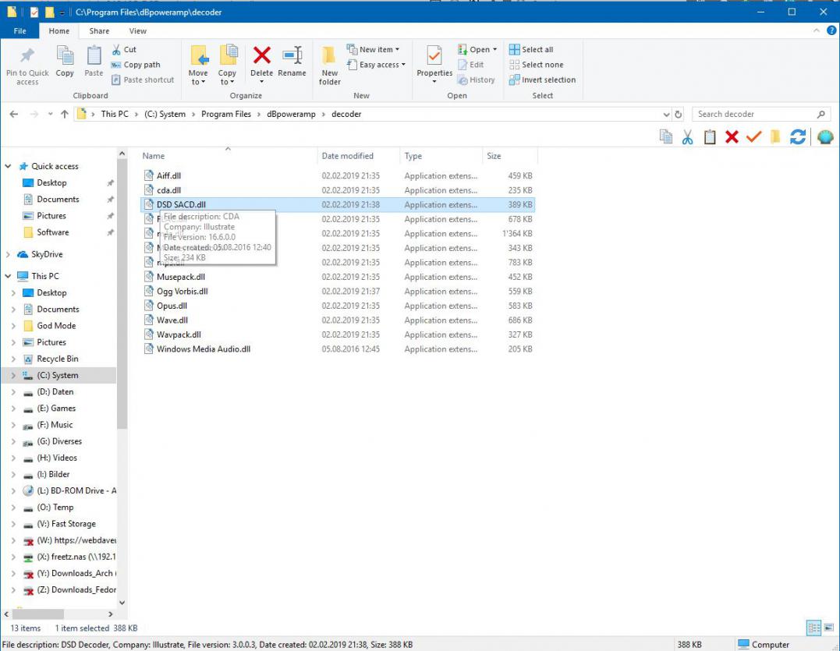Click the Copy path button

pyautogui.click(x=136, y=65)
